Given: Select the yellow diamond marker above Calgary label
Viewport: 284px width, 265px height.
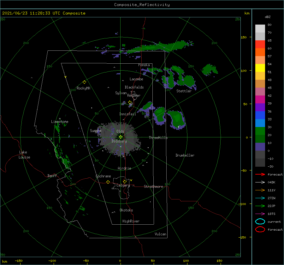Looking at the screenshot, I should (125, 181).
